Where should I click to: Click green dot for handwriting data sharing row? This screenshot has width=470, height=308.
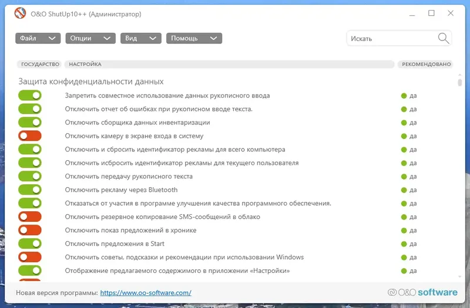tap(404, 96)
